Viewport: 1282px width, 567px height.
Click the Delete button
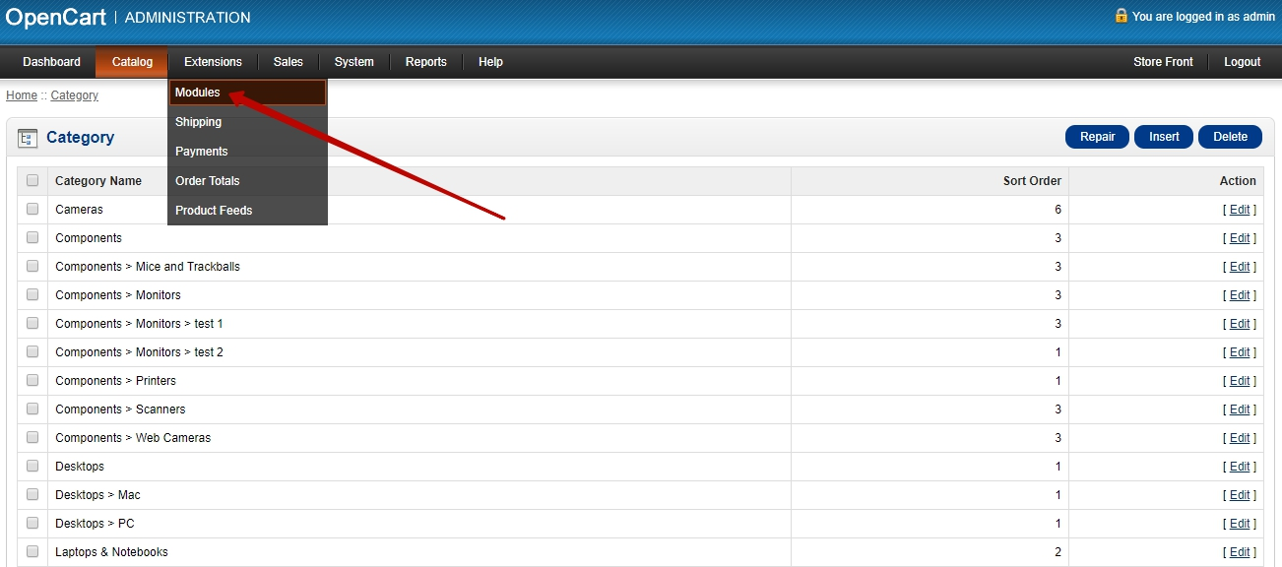1230,137
